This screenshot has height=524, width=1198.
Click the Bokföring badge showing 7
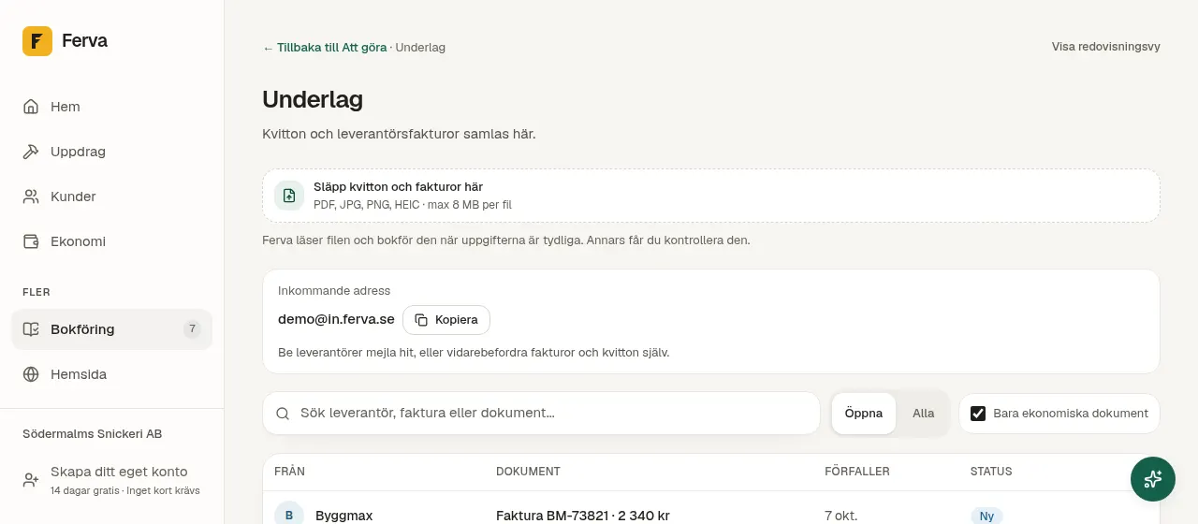[x=192, y=329]
